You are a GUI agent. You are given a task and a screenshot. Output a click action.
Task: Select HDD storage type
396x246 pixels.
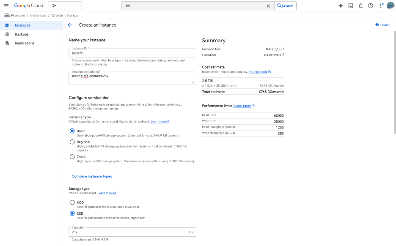click(72, 202)
